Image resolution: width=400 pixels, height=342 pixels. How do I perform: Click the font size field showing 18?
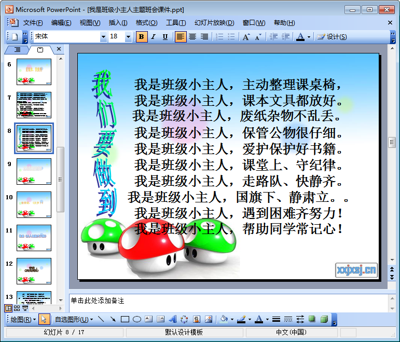coord(117,37)
